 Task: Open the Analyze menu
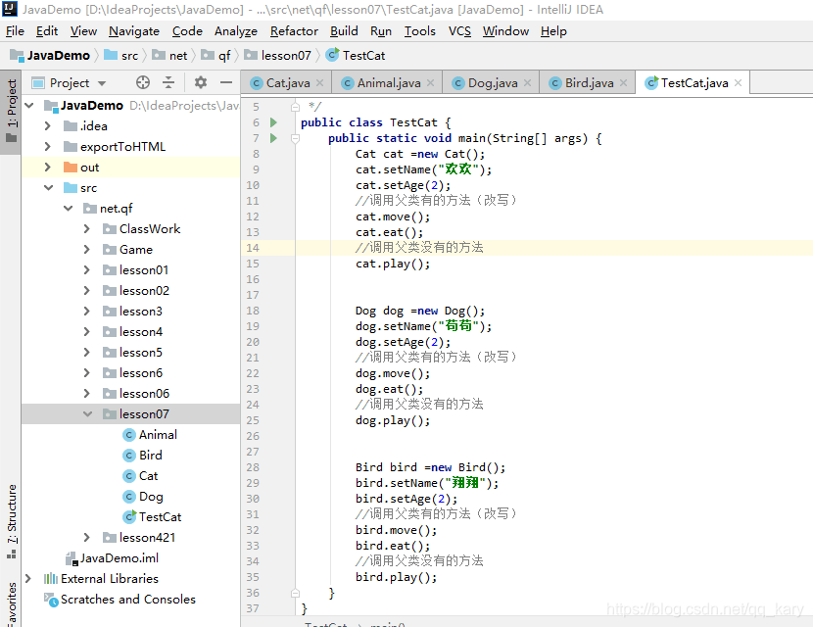coord(236,31)
